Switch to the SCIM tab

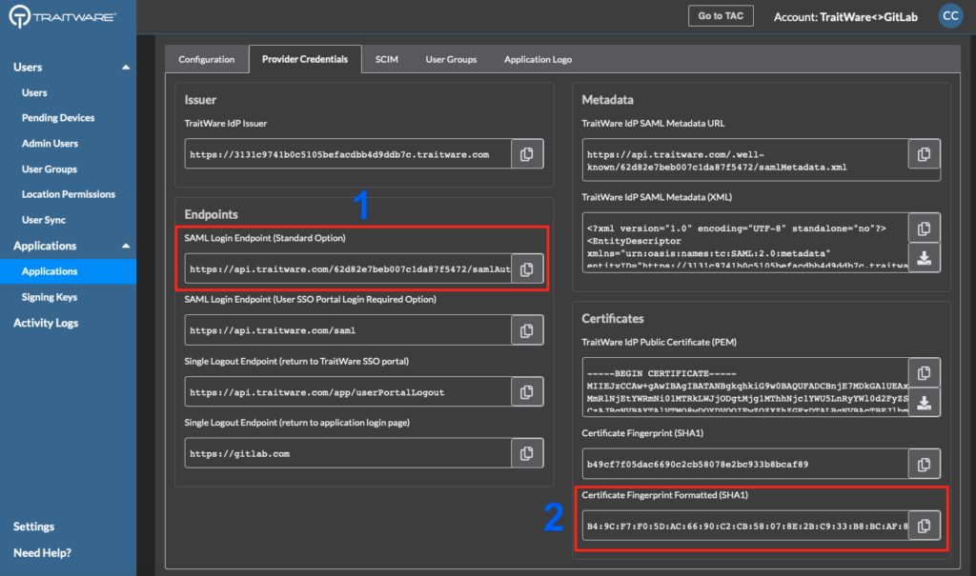pos(387,59)
